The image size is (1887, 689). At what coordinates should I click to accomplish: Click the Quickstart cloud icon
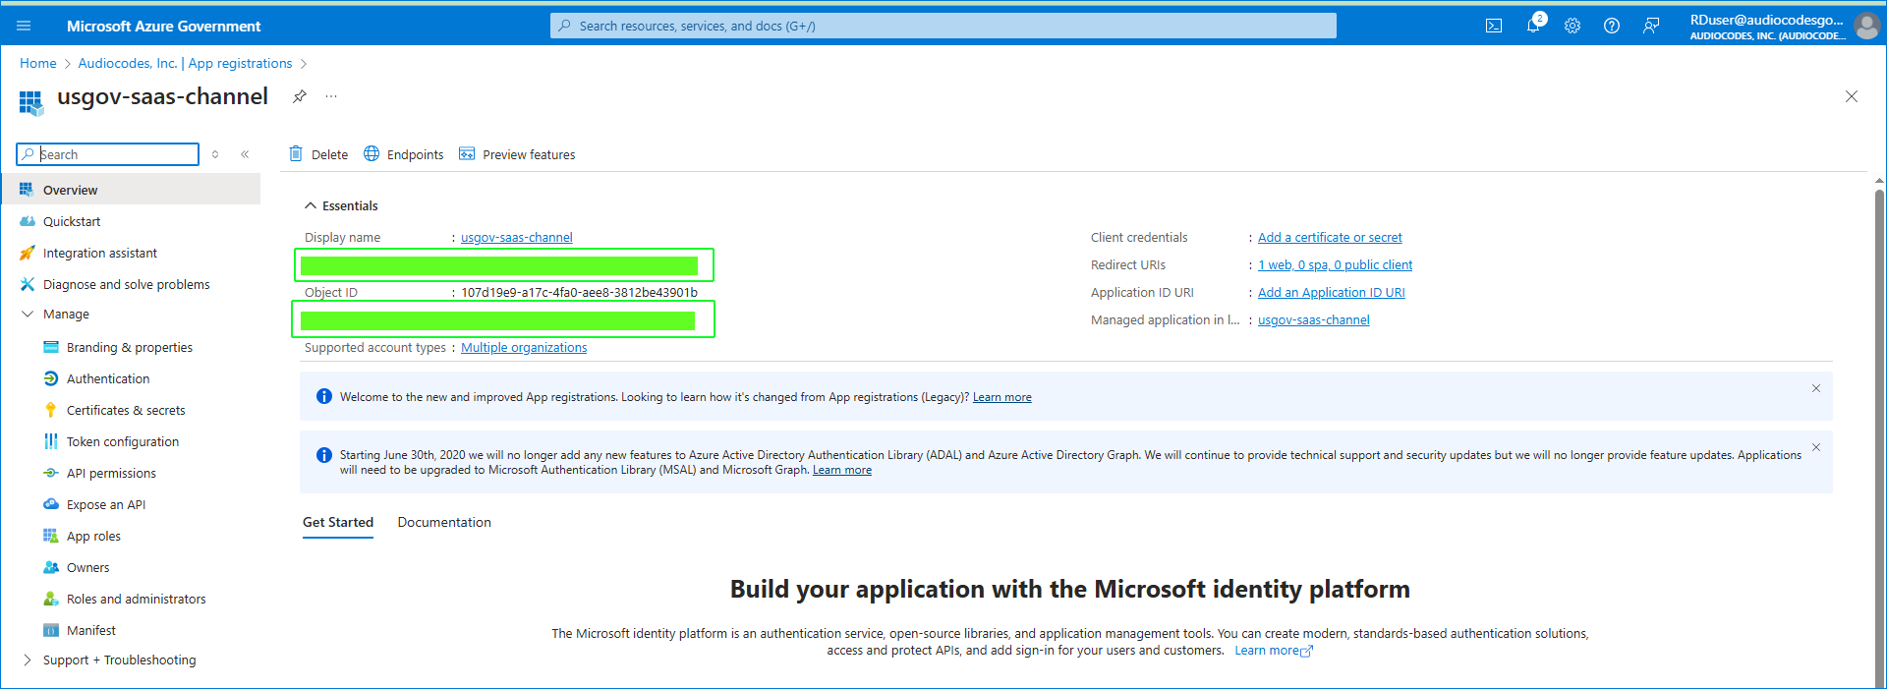[28, 221]
